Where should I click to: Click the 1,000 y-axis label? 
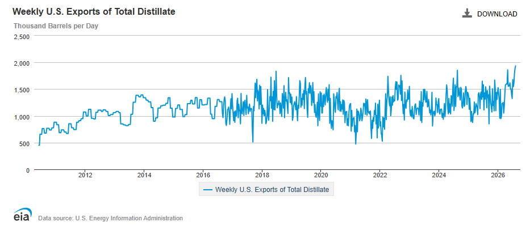point(22,117)
